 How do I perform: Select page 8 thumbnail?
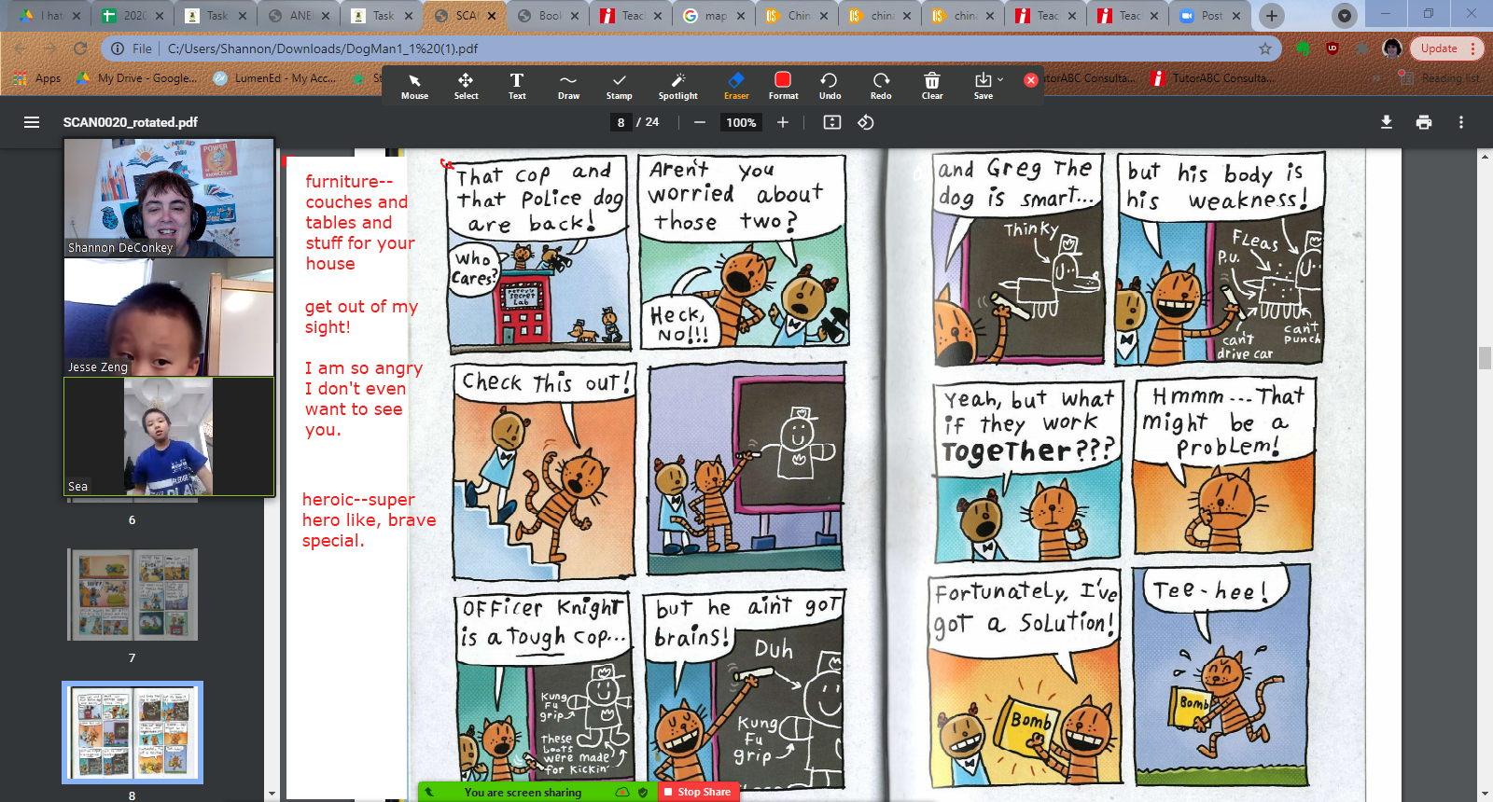pyautogui.click(x=133, y=732)
